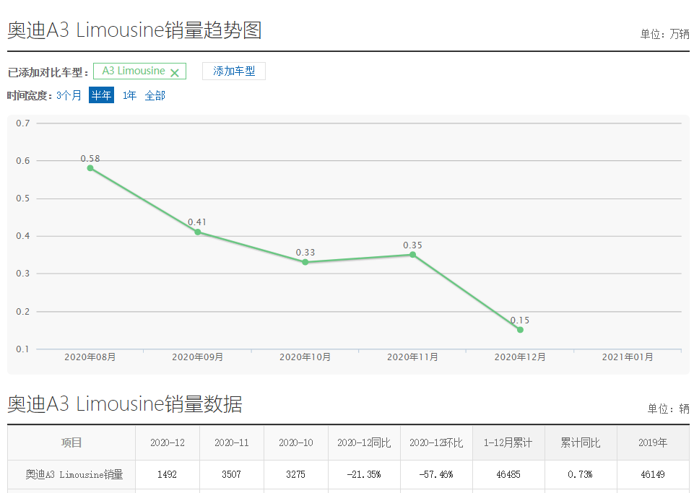Click the 单位：辆 label

(668, 409)
